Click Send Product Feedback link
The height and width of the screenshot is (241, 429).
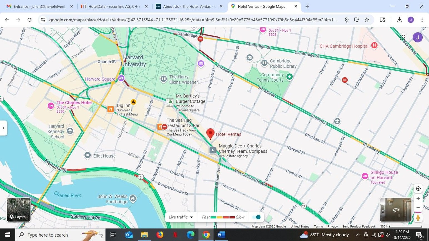click(359, 227)
